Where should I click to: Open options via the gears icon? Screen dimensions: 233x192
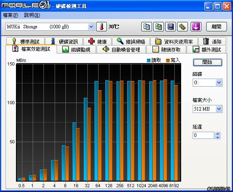183,27
